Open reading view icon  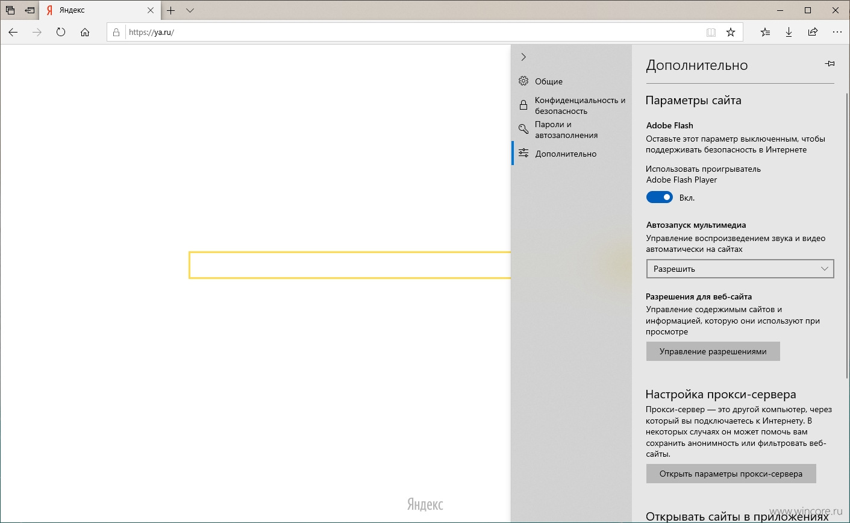[711, 33]
